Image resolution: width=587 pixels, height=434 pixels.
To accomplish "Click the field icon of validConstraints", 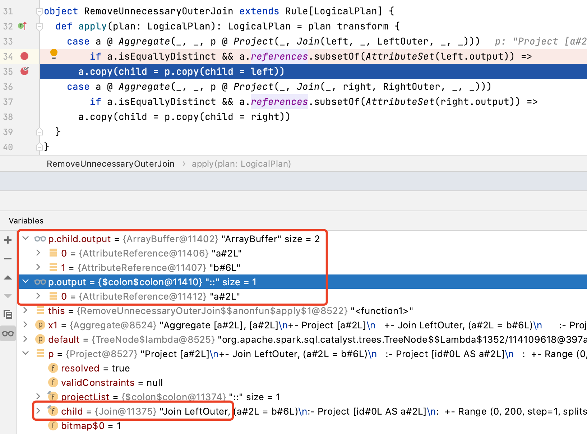I will [x=53, y=382].
